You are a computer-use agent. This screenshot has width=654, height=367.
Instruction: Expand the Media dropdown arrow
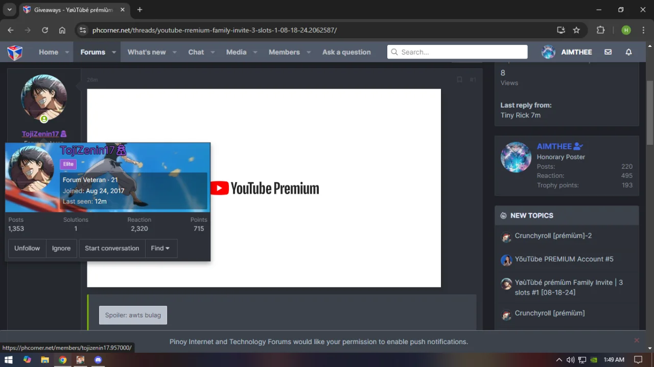coord(255,52)
